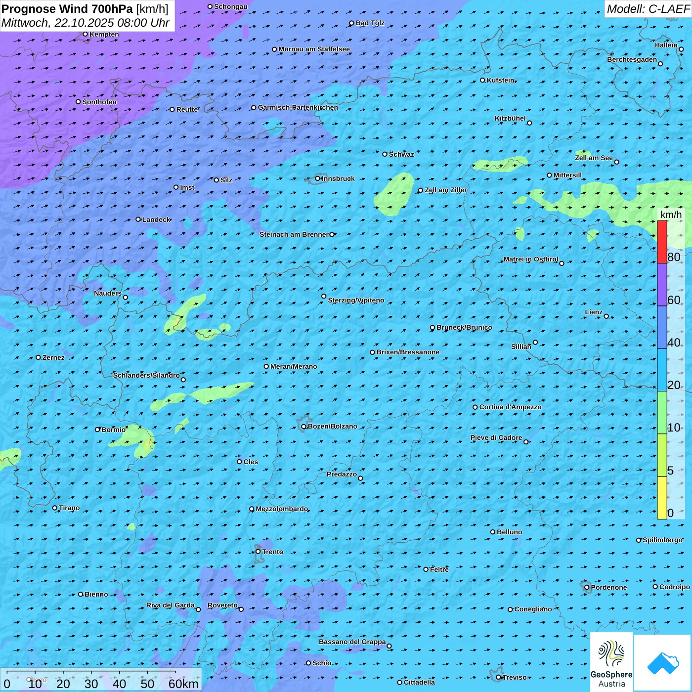This screenshot has width=692, height=692.
Task: Click the "Zell am Ziller" label
Action: pyautogui.click(x=446, y=190)
